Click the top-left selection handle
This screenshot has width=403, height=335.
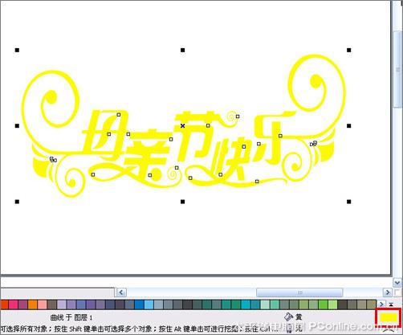pos(17,50)
